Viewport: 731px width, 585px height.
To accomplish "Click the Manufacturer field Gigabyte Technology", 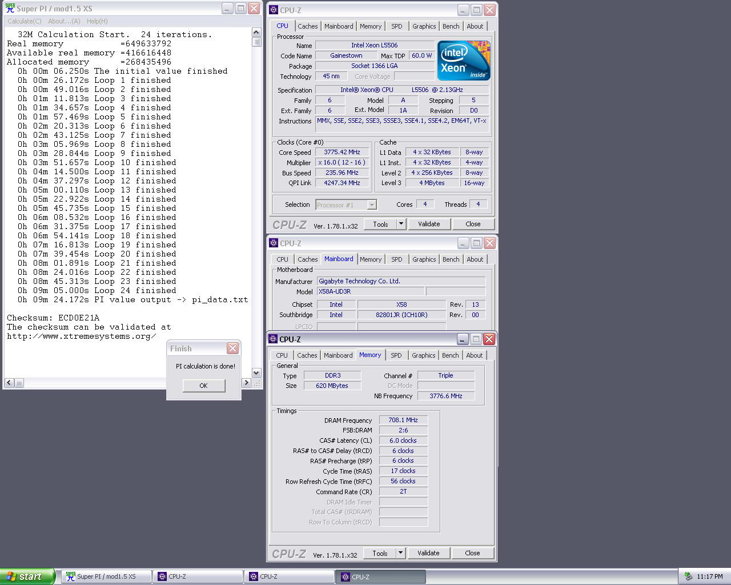I will point(401,281).
